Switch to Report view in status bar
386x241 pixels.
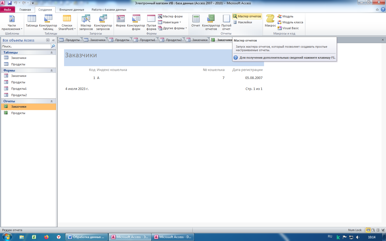pos(368,230)
